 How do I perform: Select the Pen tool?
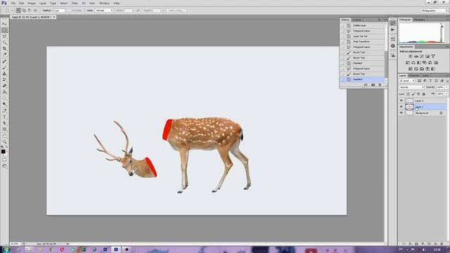click(4, 110)
